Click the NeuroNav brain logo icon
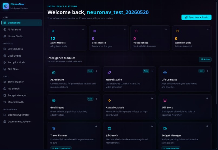 click(x=6, y=6)
